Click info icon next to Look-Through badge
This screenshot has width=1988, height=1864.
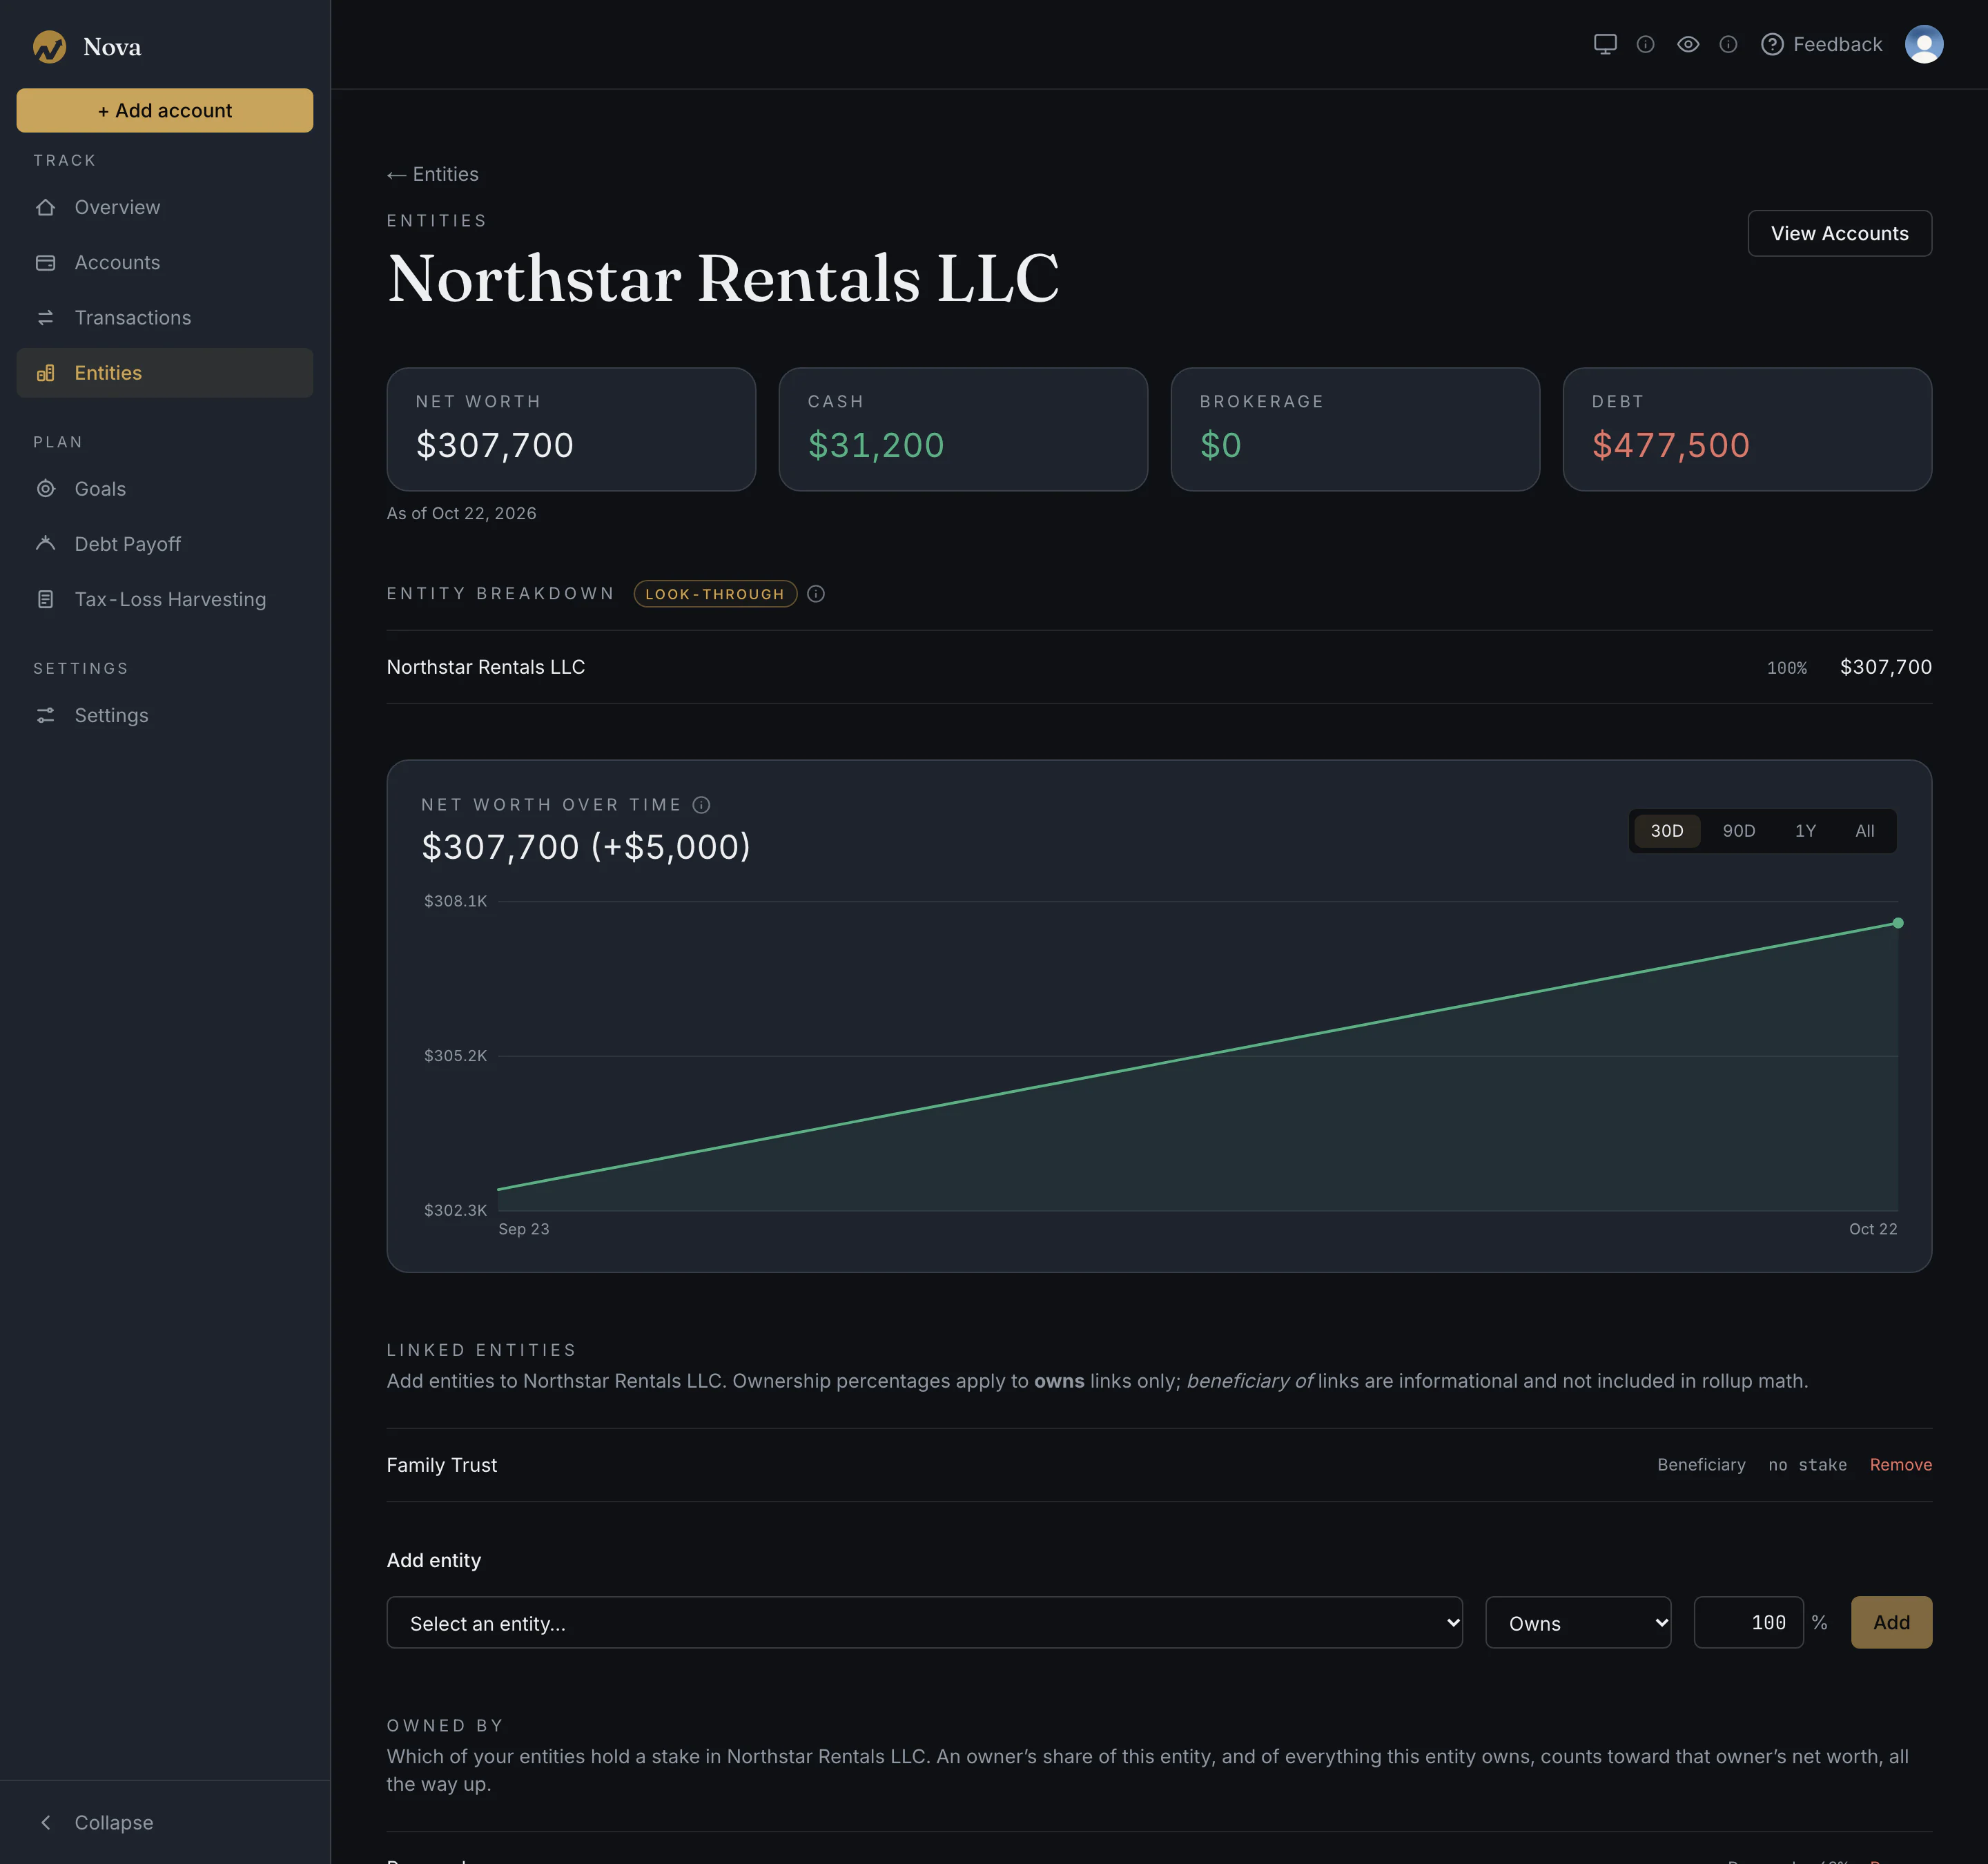pos(816,593)
